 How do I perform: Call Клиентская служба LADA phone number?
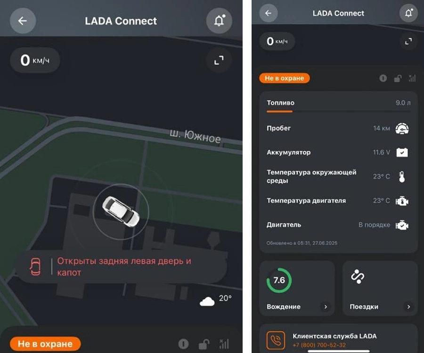point(319,345)
